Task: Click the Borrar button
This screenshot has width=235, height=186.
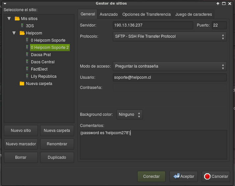Action: (x=21, y=157)
